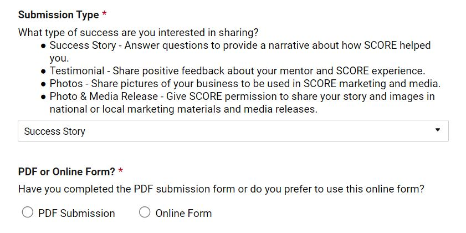This screenshot has width=466, height=233.
Task: Click the bullet point before Testimonial
Action: point(43,72)
